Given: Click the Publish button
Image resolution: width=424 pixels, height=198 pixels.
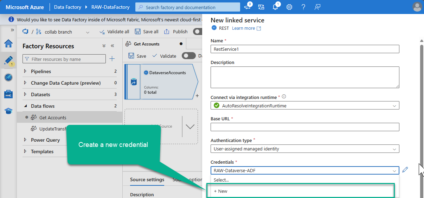Looking at the screenshot, I should pos(176,31).
